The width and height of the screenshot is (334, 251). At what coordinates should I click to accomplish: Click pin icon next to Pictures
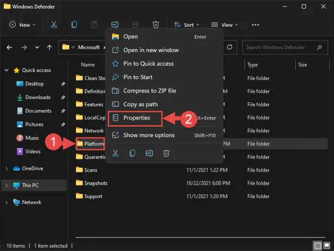[63, 124]
